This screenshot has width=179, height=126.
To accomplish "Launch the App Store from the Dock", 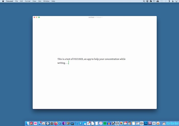I will pos(39,123).
